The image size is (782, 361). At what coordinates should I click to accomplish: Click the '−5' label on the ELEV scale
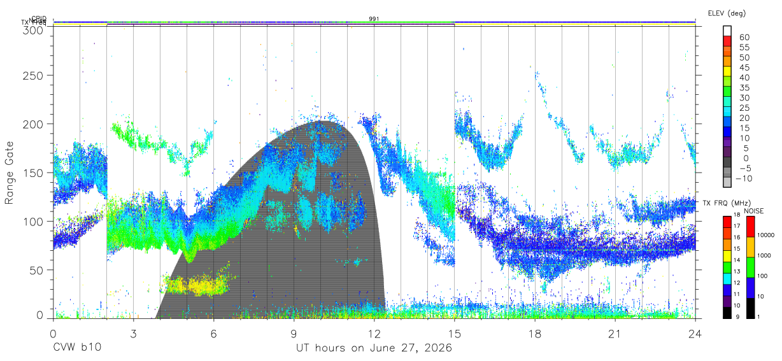click(x=744, y=168)
